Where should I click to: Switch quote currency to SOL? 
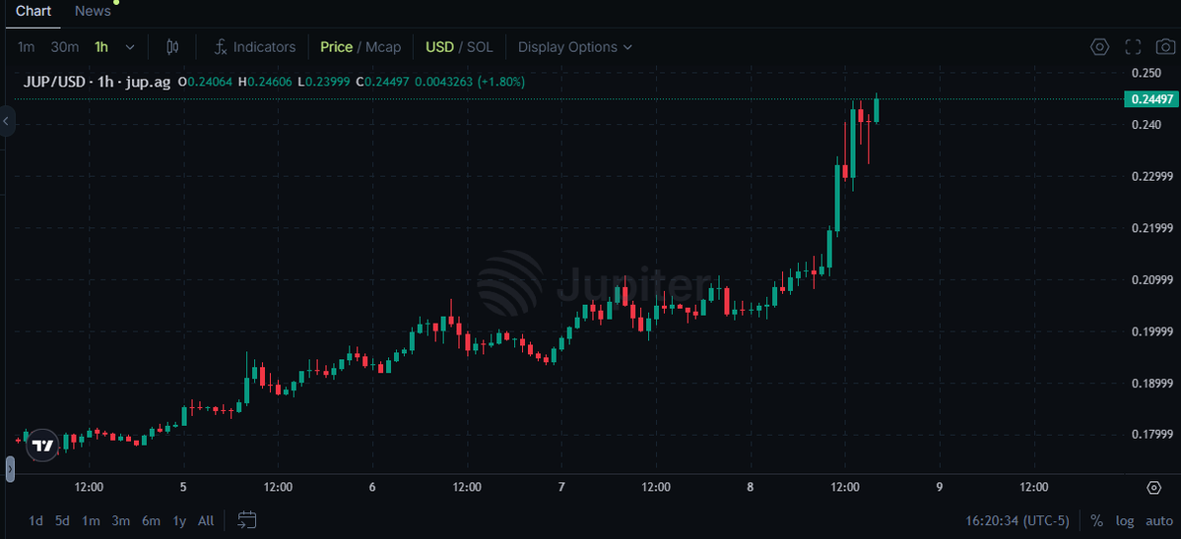(x=480, y=47)
